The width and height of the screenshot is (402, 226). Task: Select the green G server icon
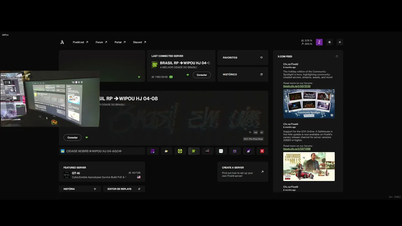tap(180, 151)
